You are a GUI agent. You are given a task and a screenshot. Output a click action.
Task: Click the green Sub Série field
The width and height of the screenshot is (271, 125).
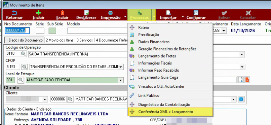click(52, 31)
